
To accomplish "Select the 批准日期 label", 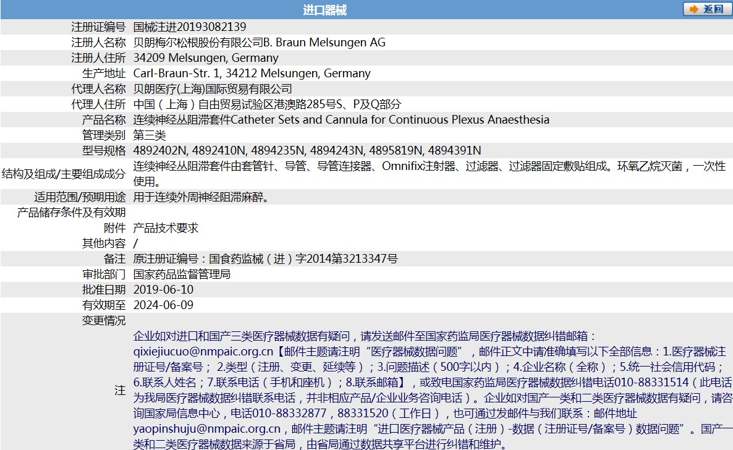I will [104, 289].
